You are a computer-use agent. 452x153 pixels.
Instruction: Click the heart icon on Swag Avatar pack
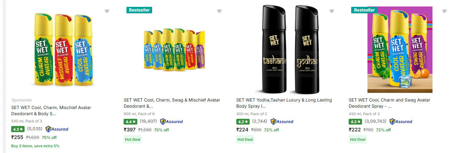[444, 11]
